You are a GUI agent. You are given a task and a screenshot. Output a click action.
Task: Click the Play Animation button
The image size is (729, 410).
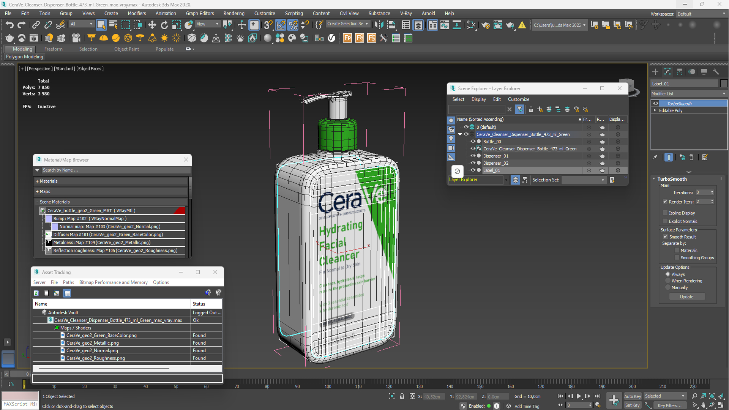pos(579,396)
